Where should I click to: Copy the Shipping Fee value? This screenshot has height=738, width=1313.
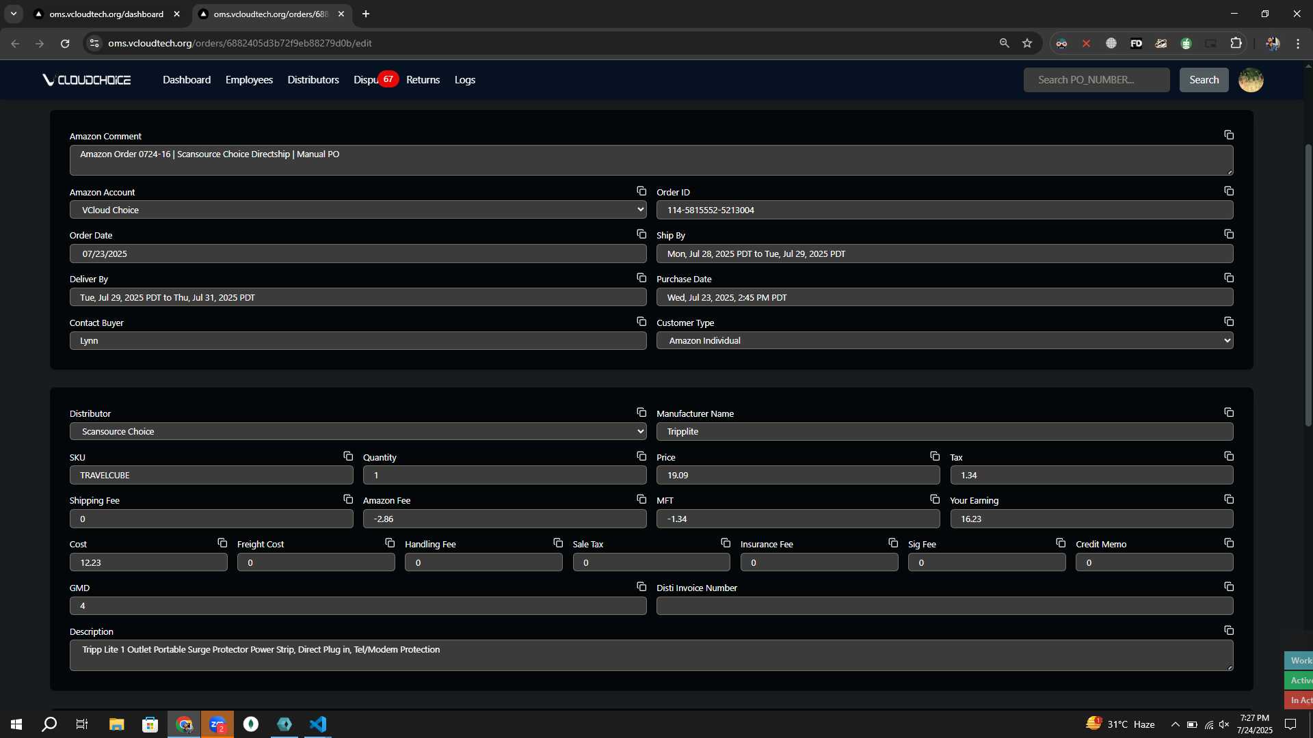[x=348, y=500]
